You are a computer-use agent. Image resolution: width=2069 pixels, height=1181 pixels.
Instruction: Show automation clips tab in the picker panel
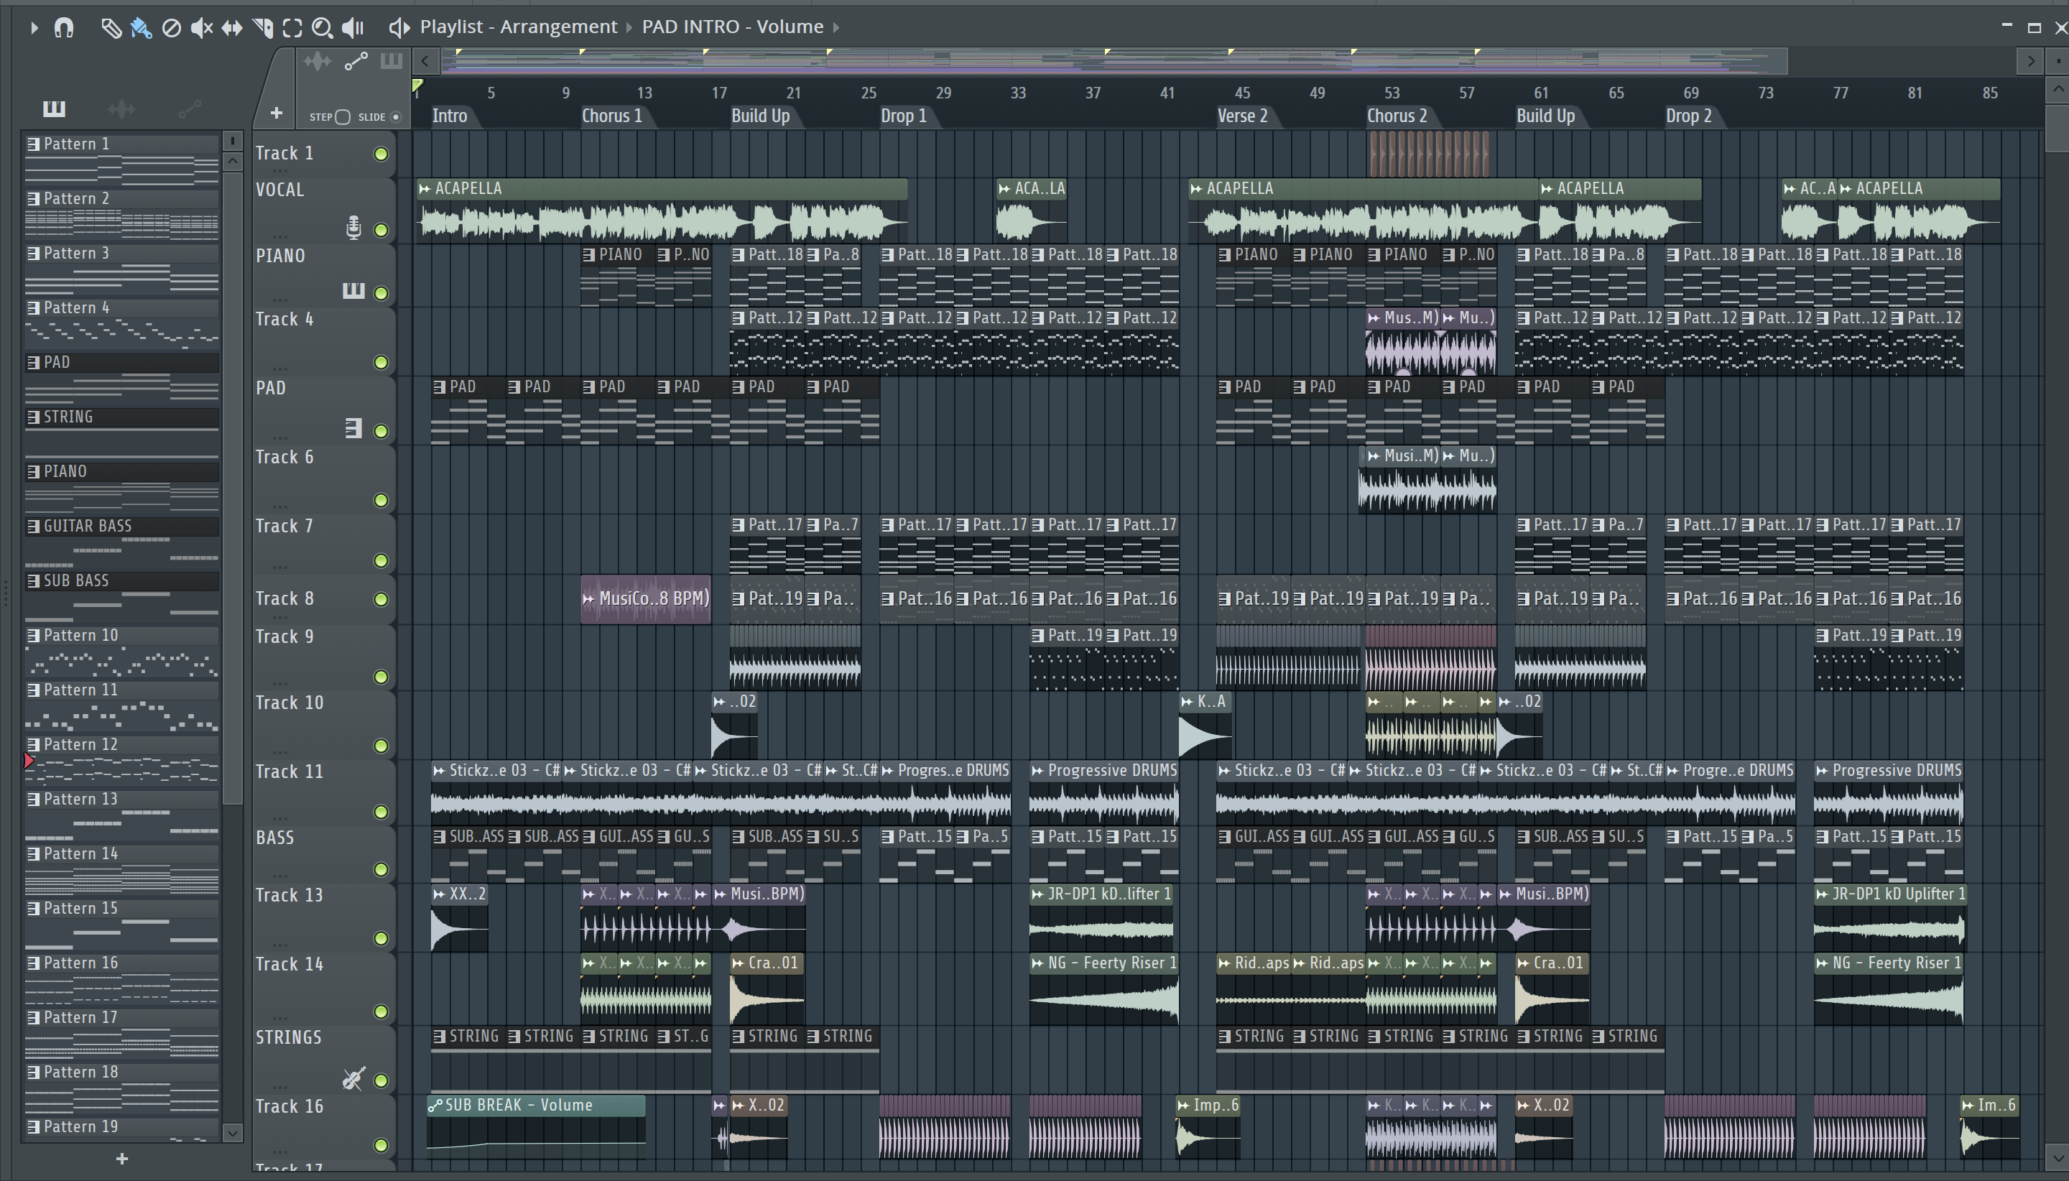coord(190,108)
